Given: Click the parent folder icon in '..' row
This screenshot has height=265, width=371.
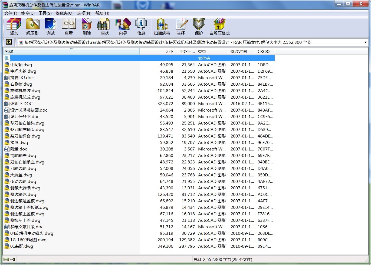Looking at the screenshot, I should (x=7, y=58).
